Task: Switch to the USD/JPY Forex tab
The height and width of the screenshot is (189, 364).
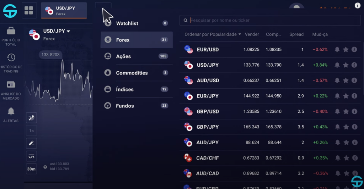Action: pos(64,11)
